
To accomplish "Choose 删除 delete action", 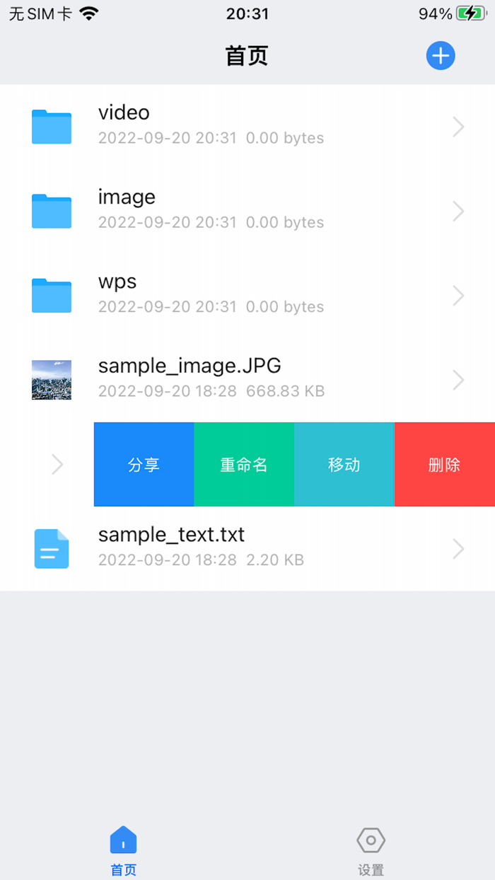I will coord(445,464).
